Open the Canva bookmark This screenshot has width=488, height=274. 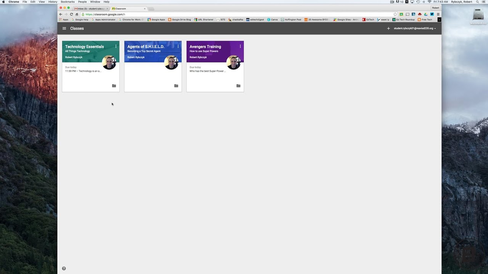point(273,19)
